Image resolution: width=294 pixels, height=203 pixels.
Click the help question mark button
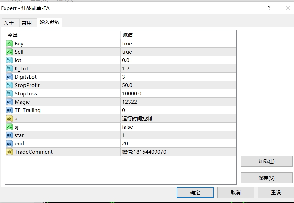(x=269, y=8)
